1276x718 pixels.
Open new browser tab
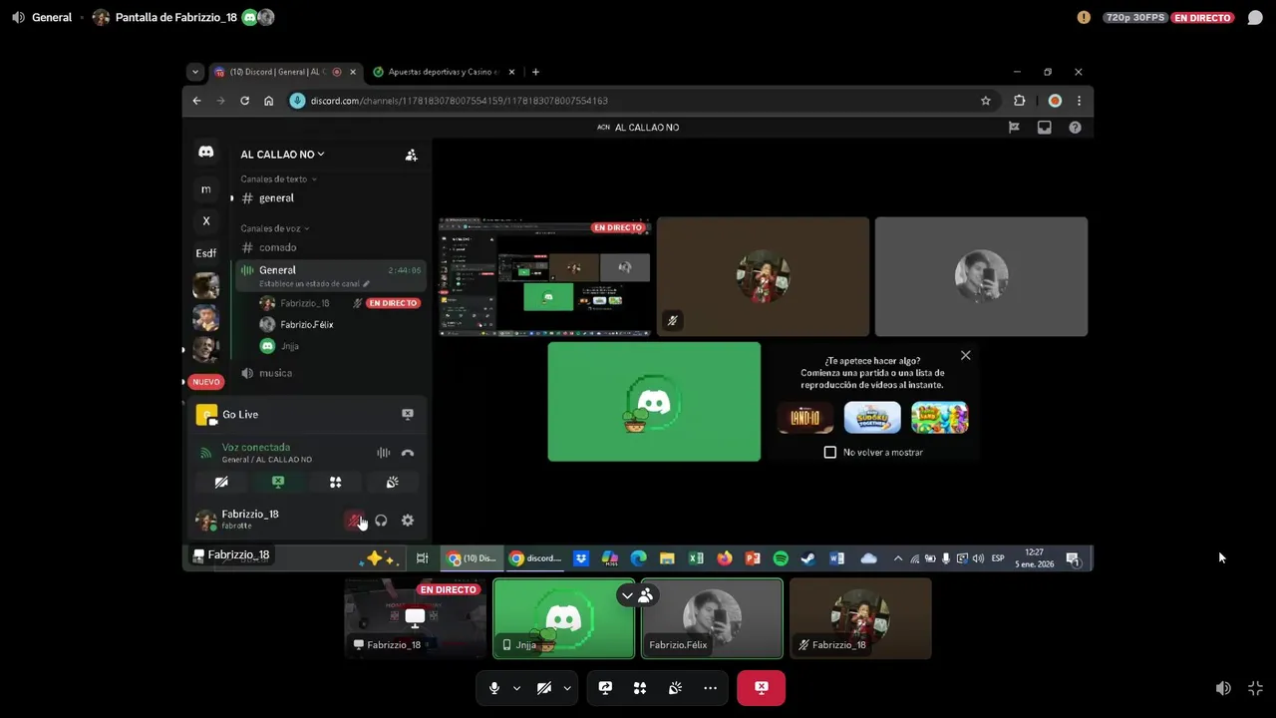click(x=535, y=72)
